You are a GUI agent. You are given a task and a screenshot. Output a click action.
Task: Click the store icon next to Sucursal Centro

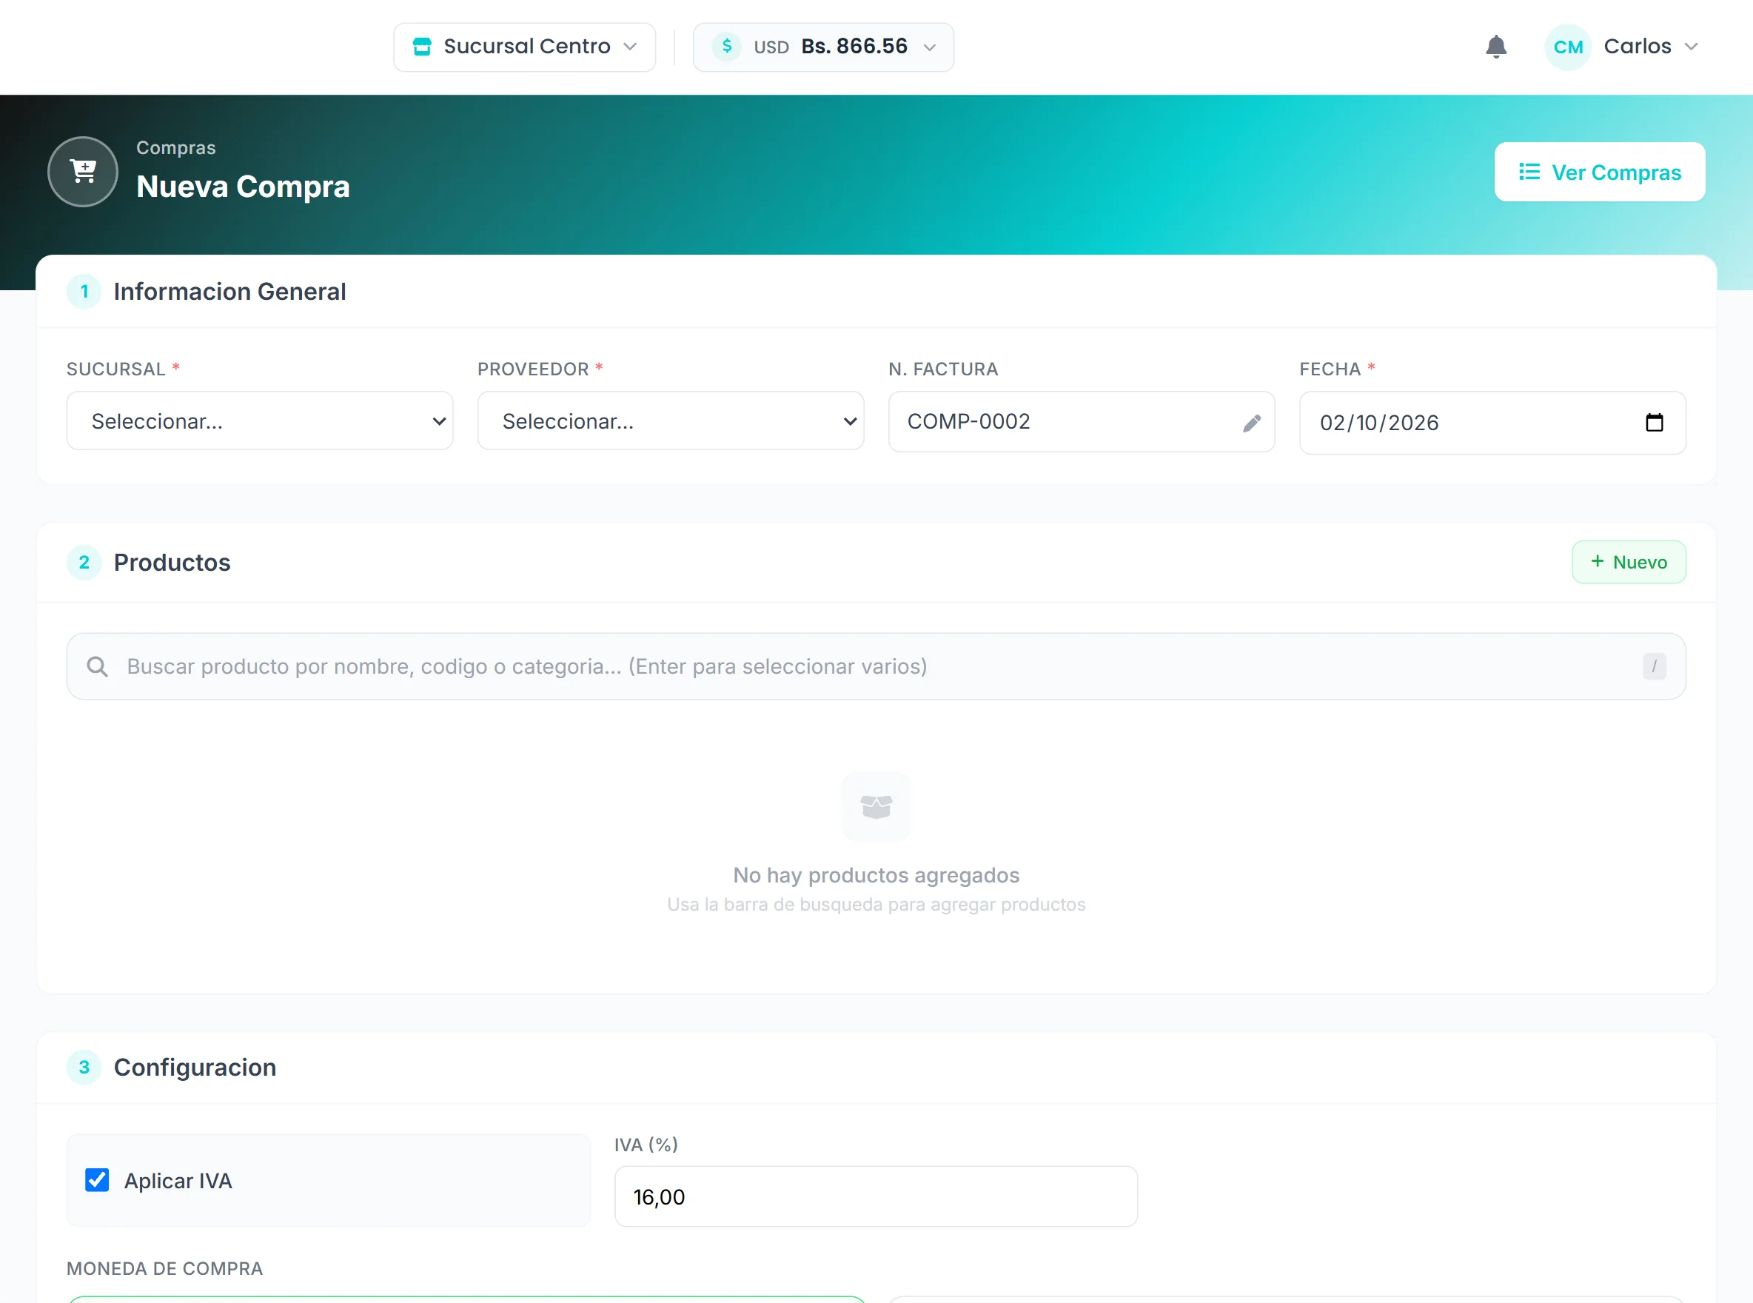click(x=422, y=47)
